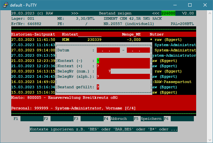Click the empty F3 function key
Viewport: 213px width, 143px height.
[91, 119]
